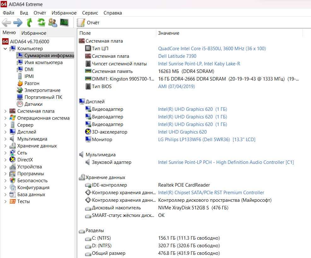
Task: Open the Вид menu
Action: pos(24,13)
